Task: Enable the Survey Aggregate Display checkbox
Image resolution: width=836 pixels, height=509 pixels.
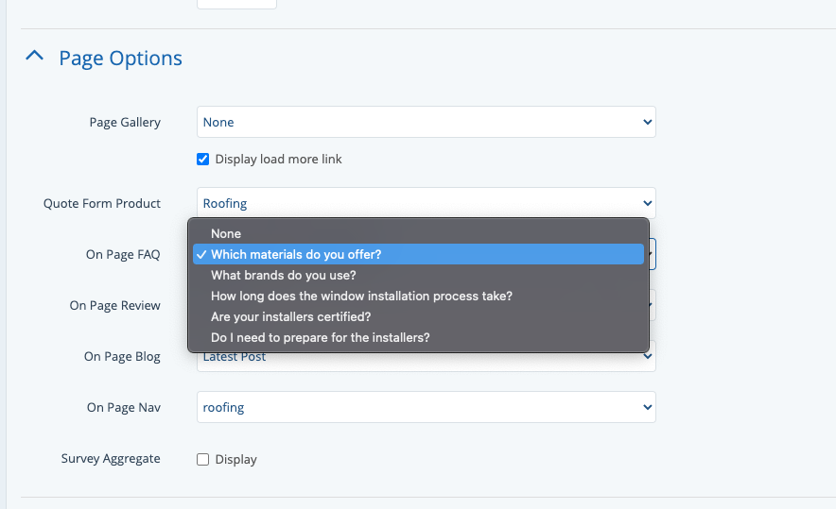Action: [202, 459]
